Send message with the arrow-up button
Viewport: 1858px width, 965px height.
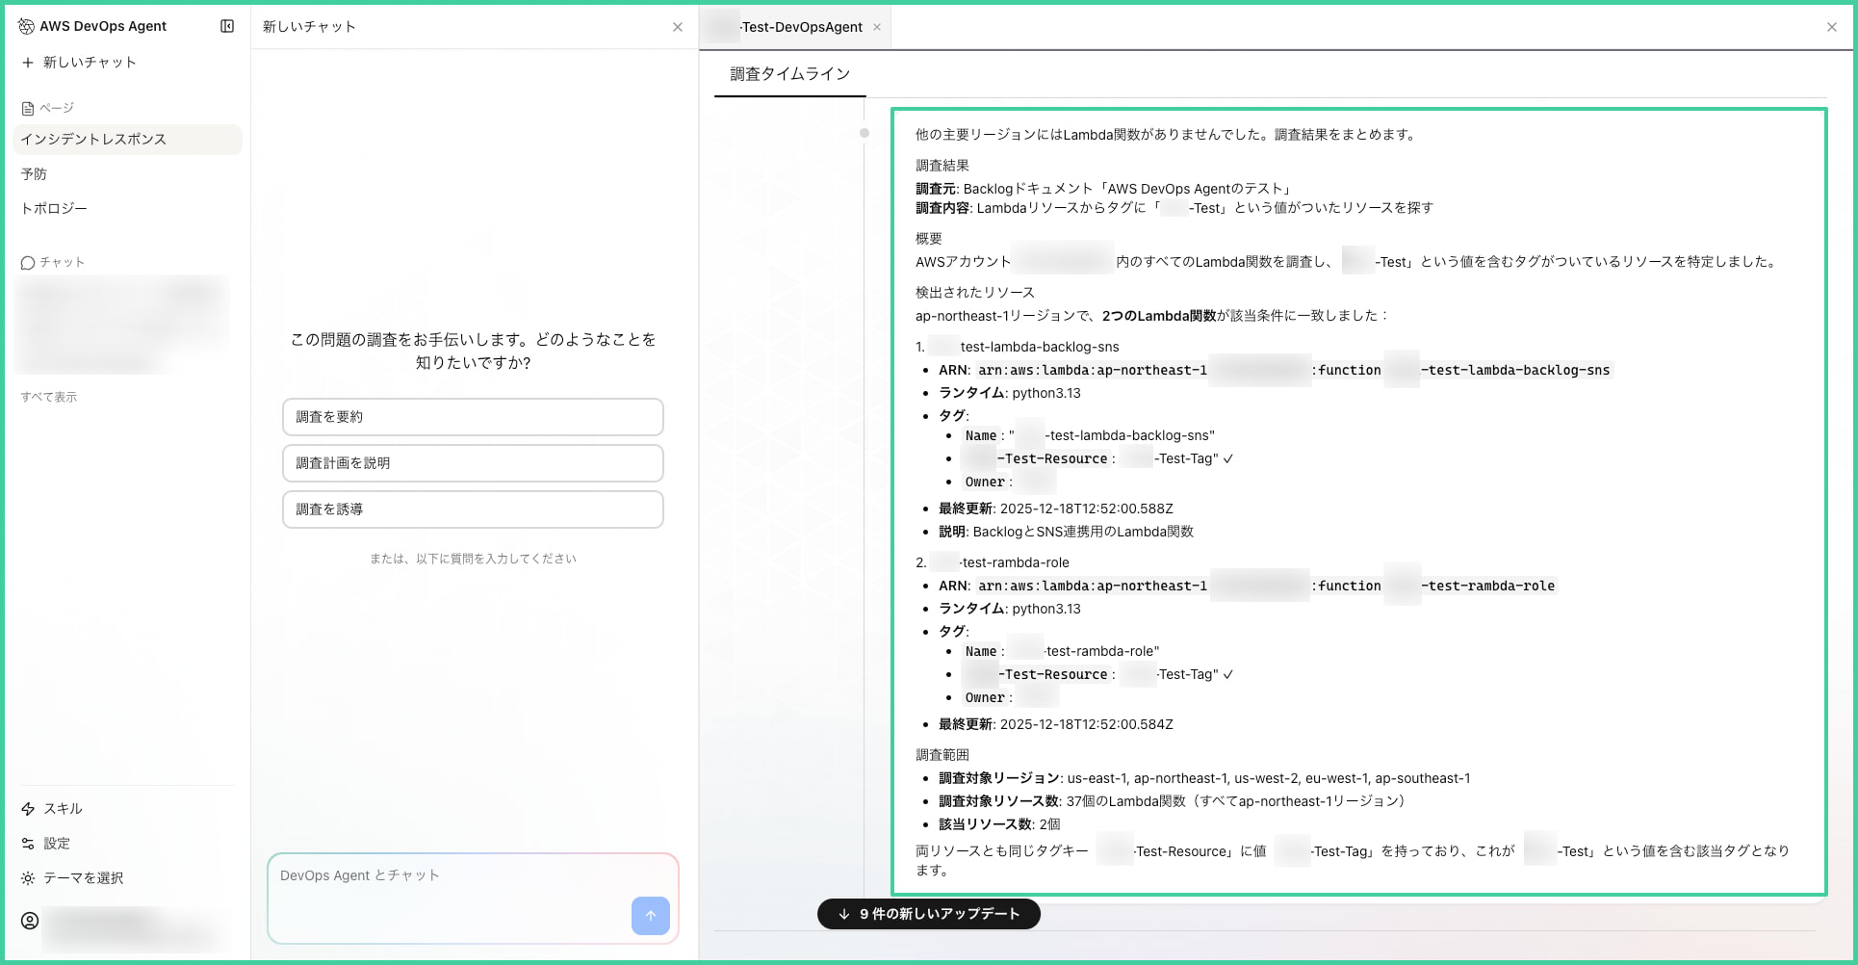click(x=651, y=916)
